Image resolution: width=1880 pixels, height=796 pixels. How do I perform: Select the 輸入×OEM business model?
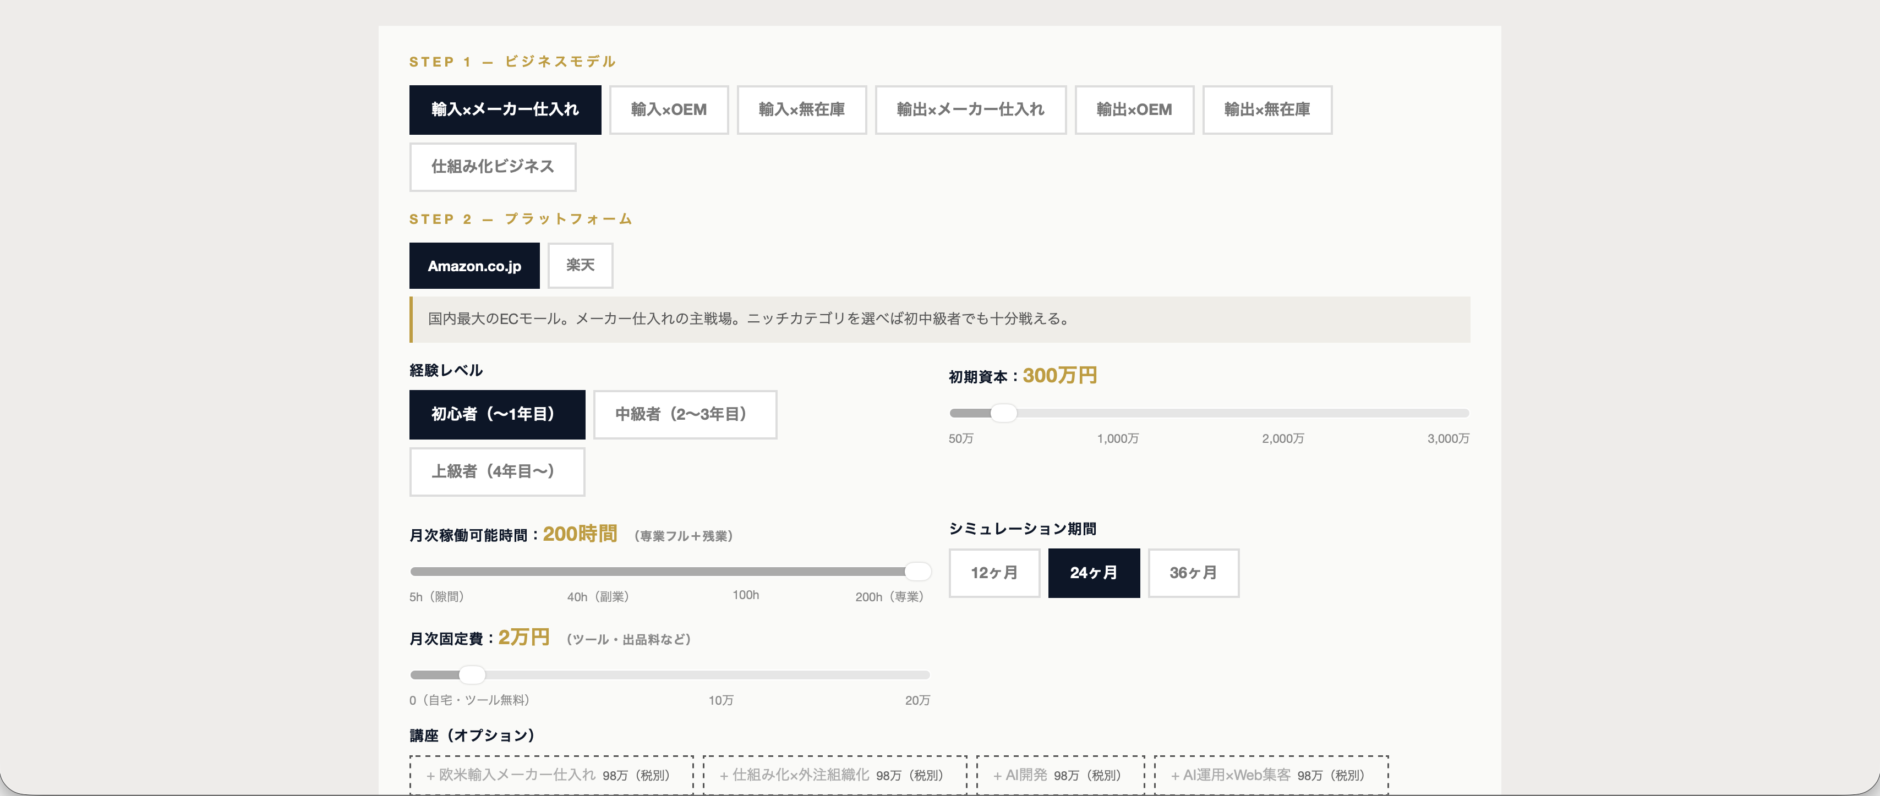(x=669, y=109)
